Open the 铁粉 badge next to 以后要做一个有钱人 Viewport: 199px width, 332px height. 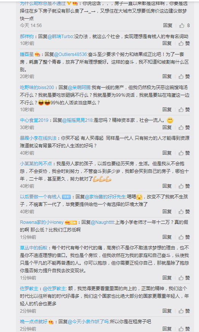pos(66,197)
